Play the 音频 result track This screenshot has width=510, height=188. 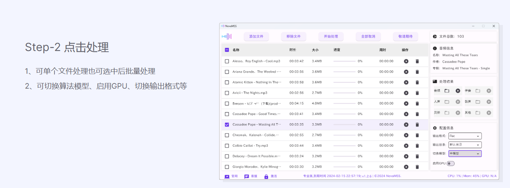coord(458,90)
